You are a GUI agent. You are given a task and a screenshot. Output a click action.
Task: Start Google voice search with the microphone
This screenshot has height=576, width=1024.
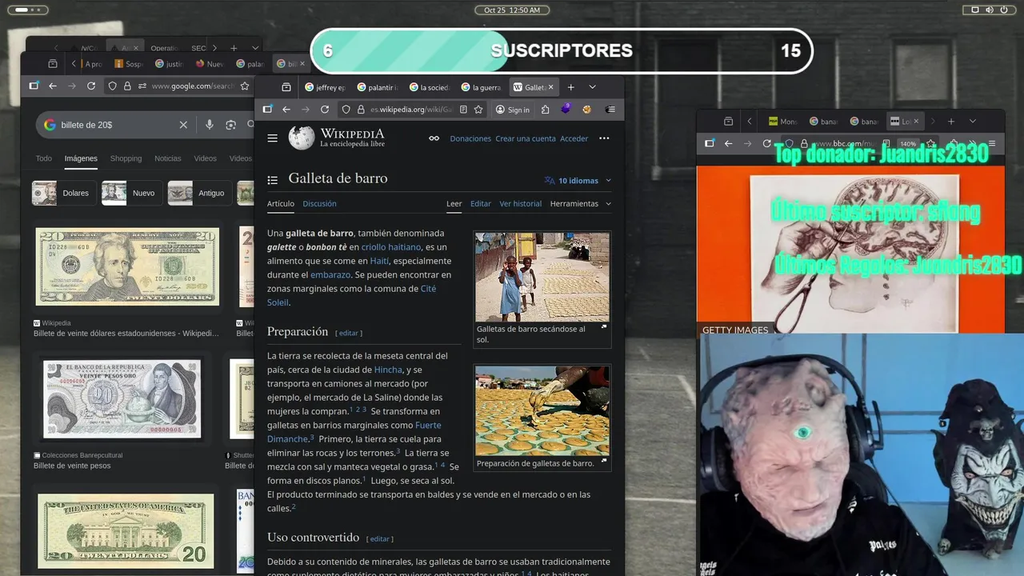click(210, 125)
